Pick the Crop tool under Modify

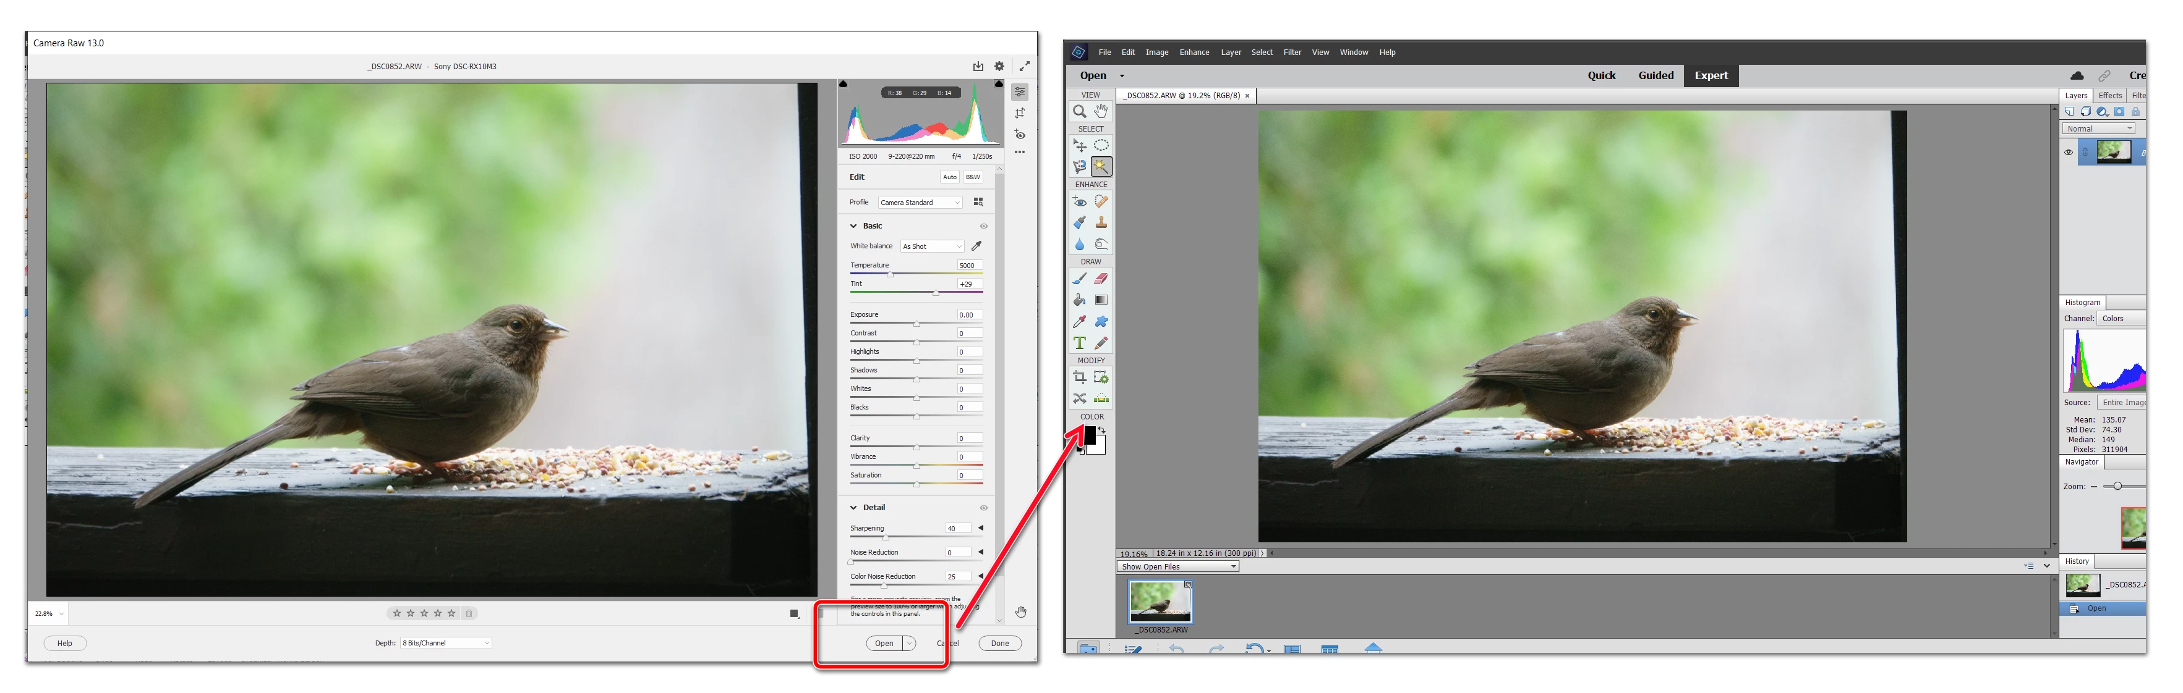coord(1079,377)
